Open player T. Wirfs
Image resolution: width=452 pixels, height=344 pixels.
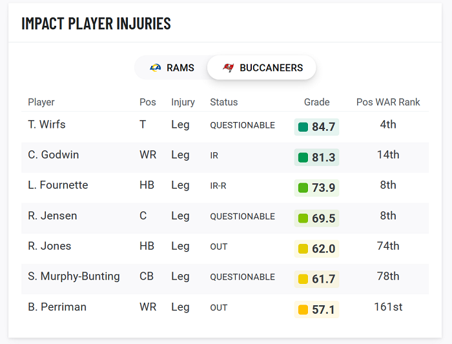pos(46,125)
